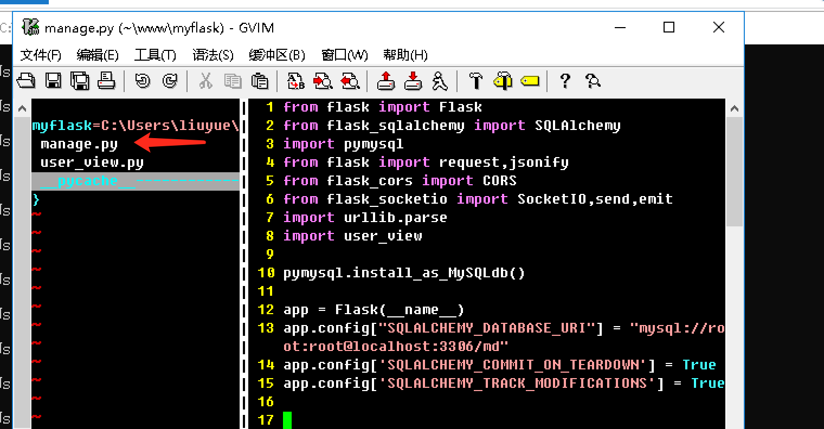Open the 缓冲区(B) menu
The image size is (824, 429).
point(277,55)
